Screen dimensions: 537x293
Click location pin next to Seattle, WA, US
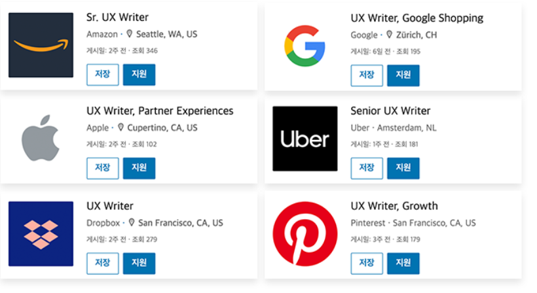[129, 34]
